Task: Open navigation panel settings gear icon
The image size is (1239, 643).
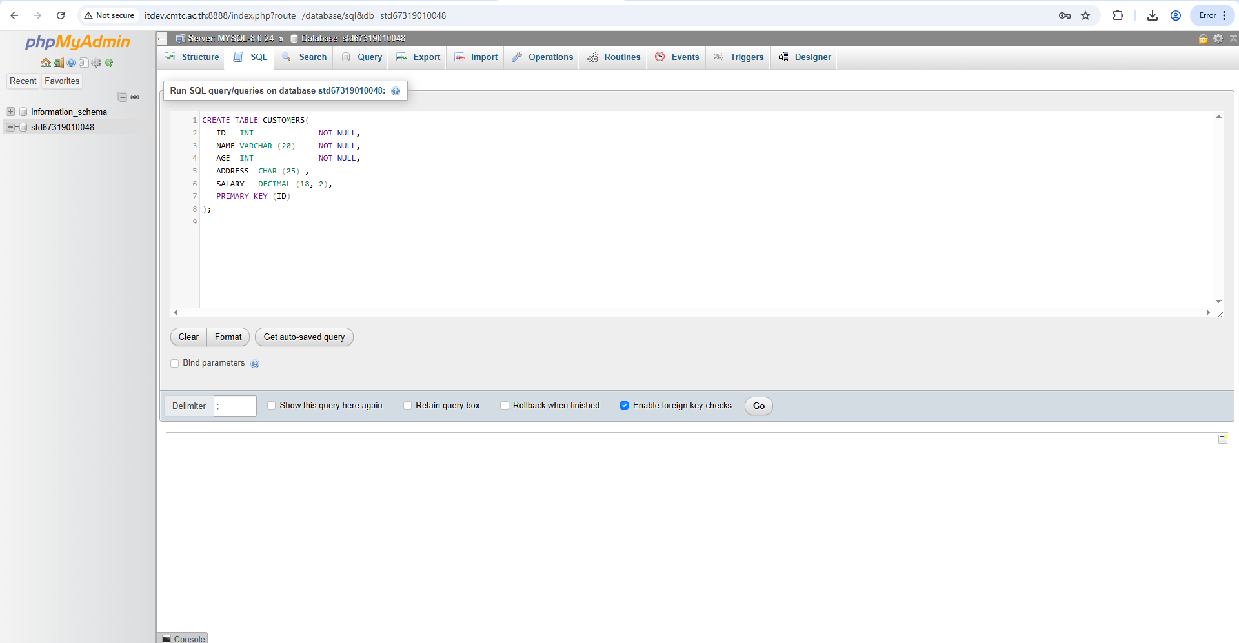Action: (x=96, y=63)
